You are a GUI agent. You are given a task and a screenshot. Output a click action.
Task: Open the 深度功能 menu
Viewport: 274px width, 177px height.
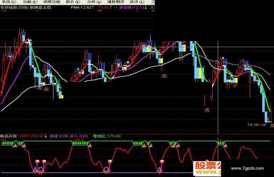pyautogui.click(x=52, y=2)
